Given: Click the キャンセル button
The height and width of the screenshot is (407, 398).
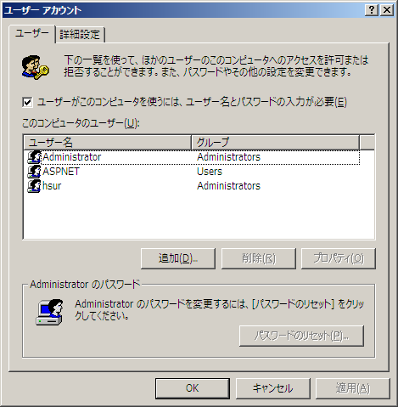Looking at the screenshot, I should tap(273, 388).
